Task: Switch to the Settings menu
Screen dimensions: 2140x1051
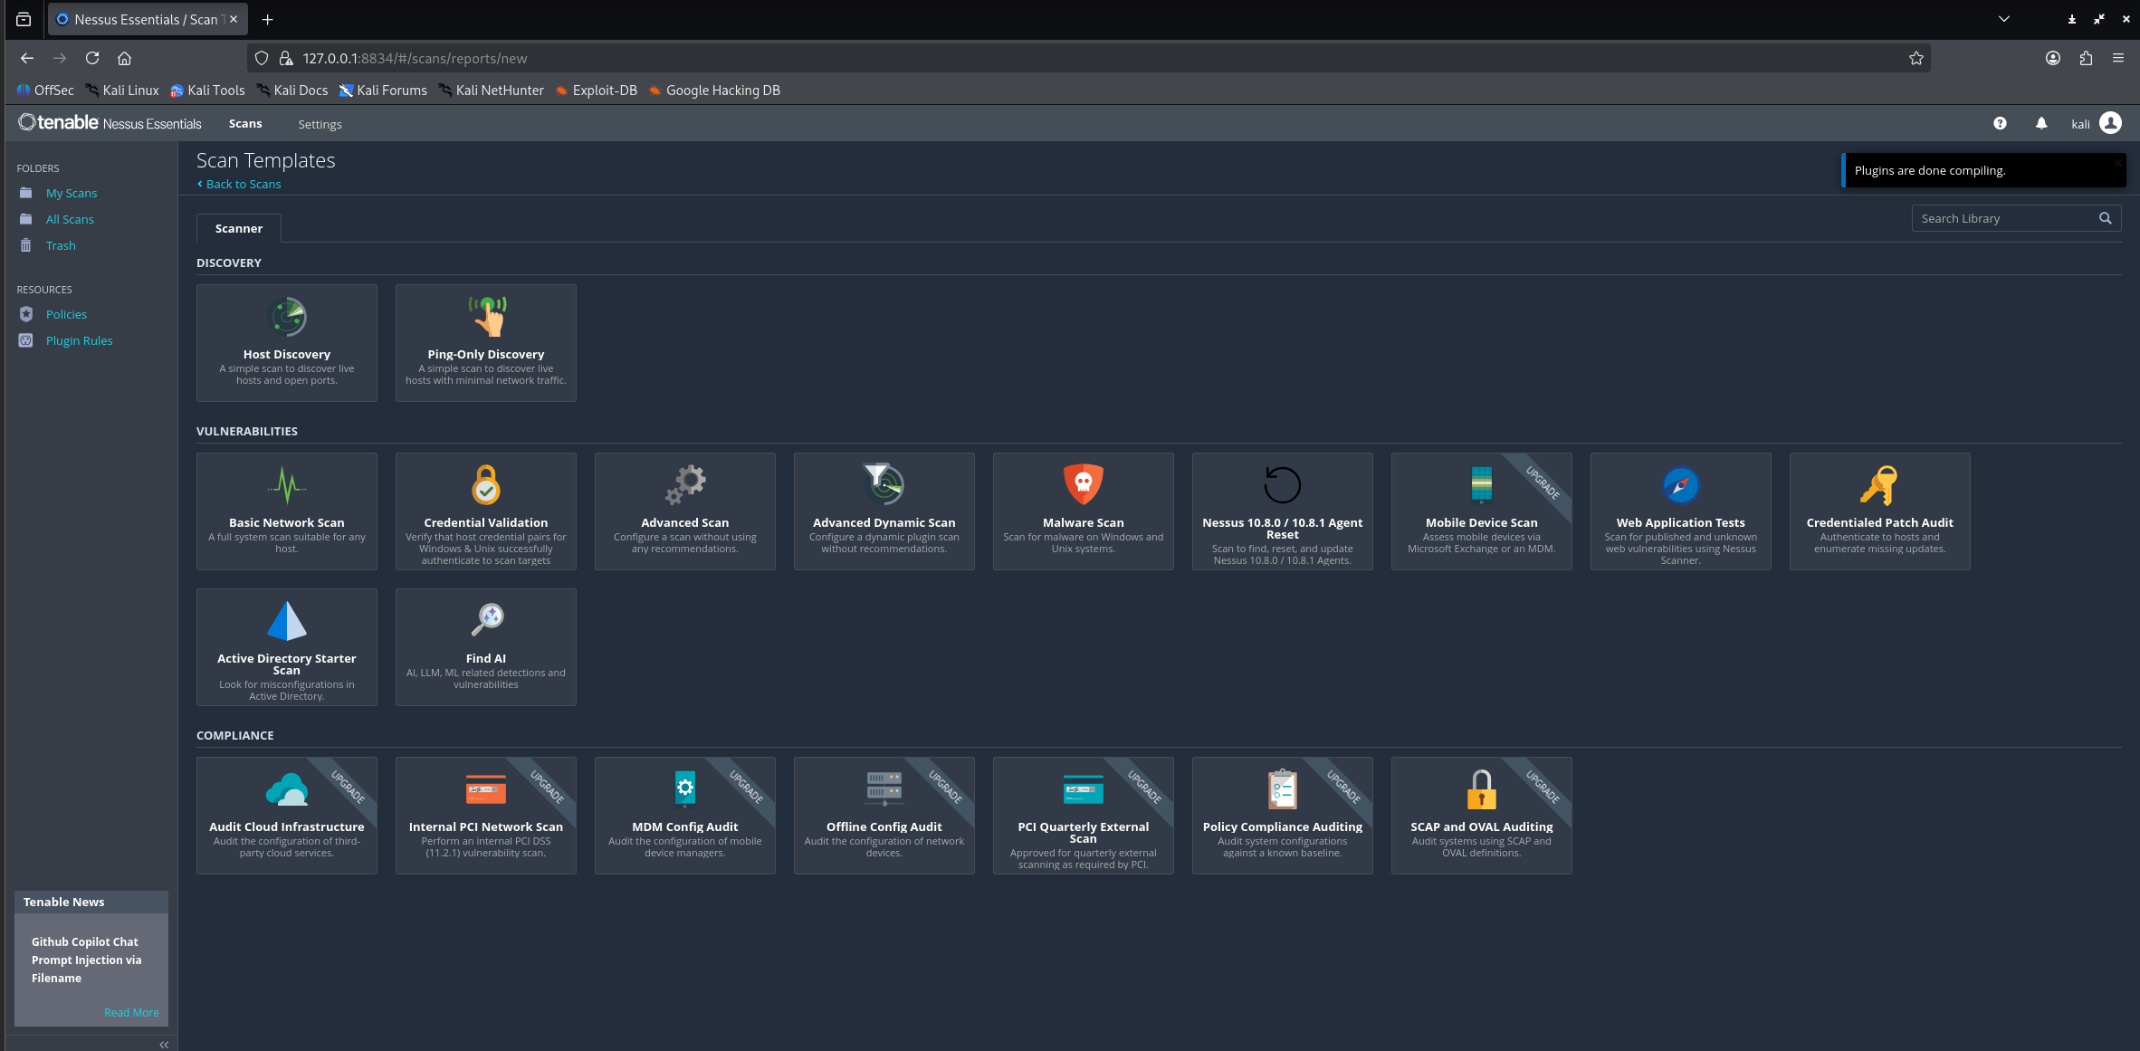Action: 320,124
